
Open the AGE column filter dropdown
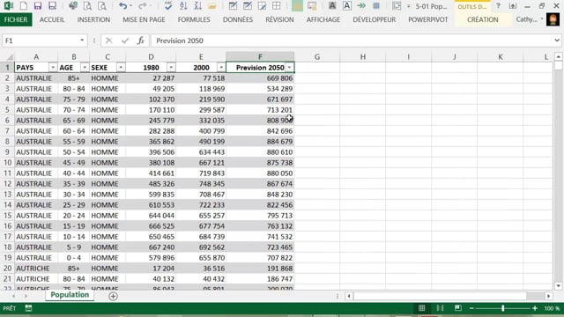85,68
